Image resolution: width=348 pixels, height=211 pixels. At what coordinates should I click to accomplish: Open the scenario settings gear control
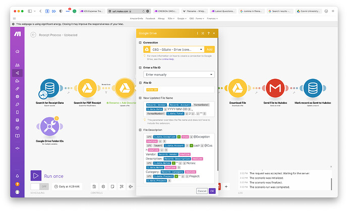tap(103, 187)
